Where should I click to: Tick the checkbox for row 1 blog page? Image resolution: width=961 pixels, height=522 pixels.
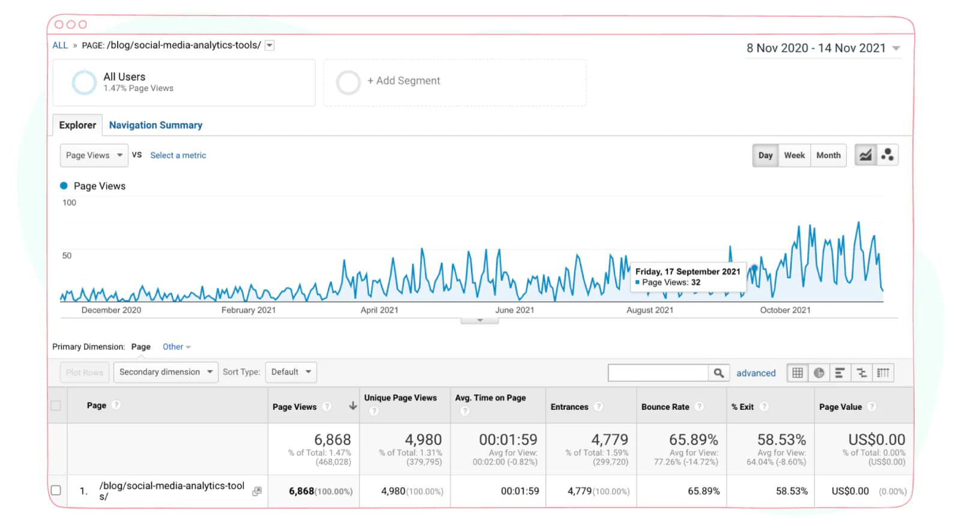click(56, 490)
